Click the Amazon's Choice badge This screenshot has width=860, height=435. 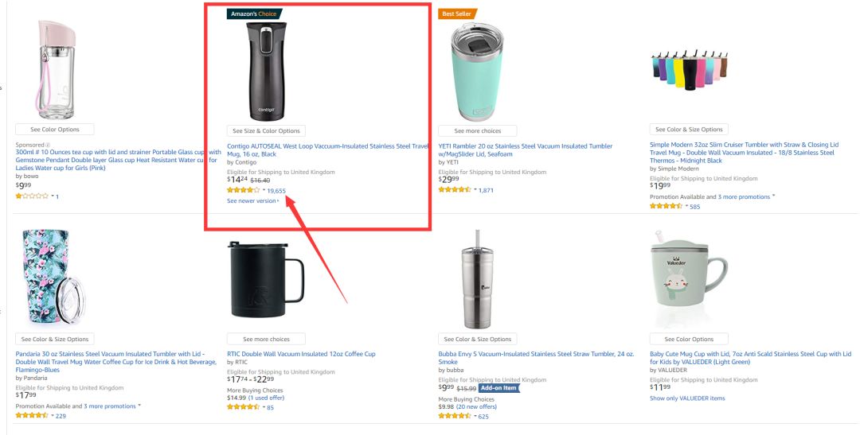(x=255, y=14)
